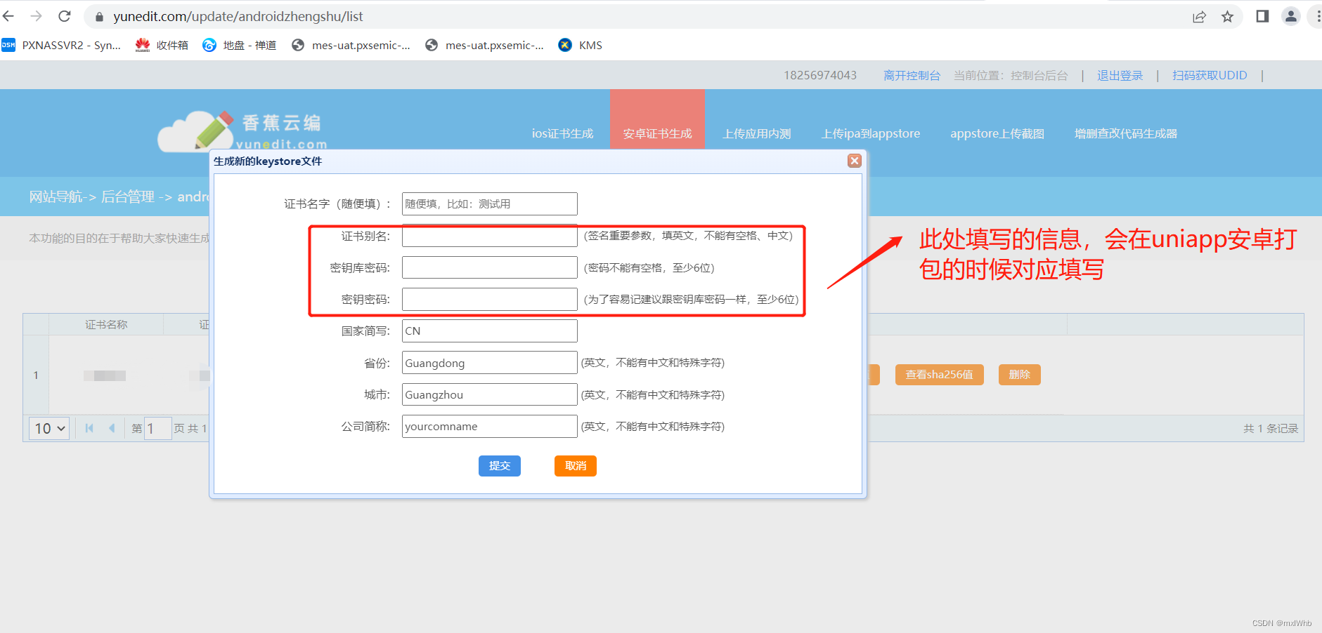
Task: Go to first page pagination icon
Action: [89, 428]
